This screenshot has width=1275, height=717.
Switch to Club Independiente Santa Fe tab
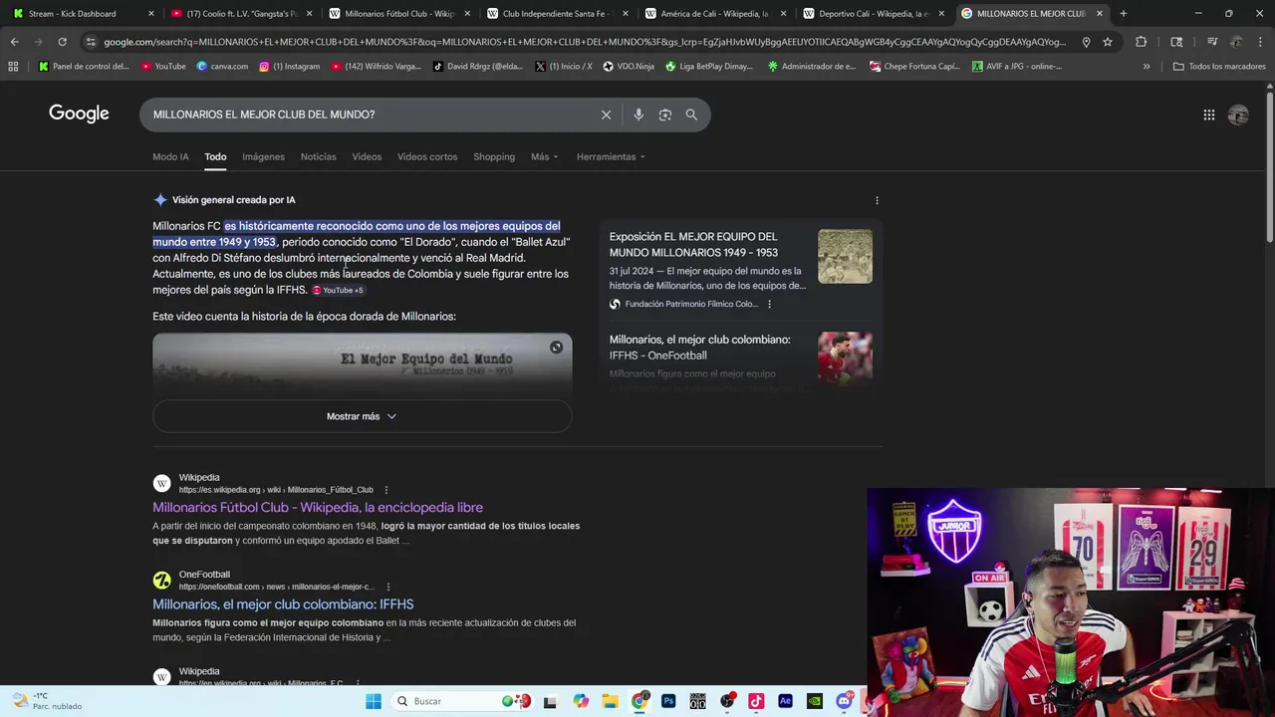coord(556,13)
